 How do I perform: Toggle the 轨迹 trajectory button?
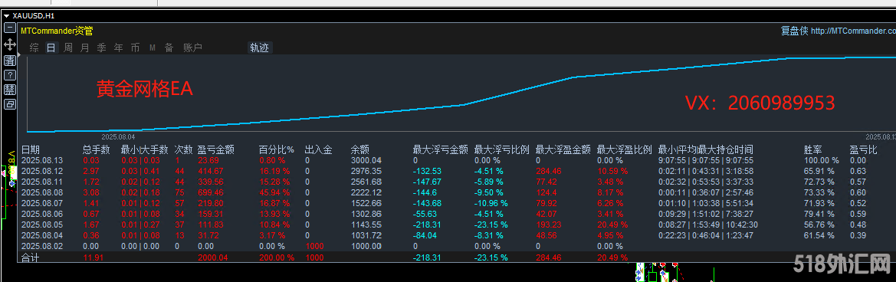pyautogui.click(x=259, y=48)
